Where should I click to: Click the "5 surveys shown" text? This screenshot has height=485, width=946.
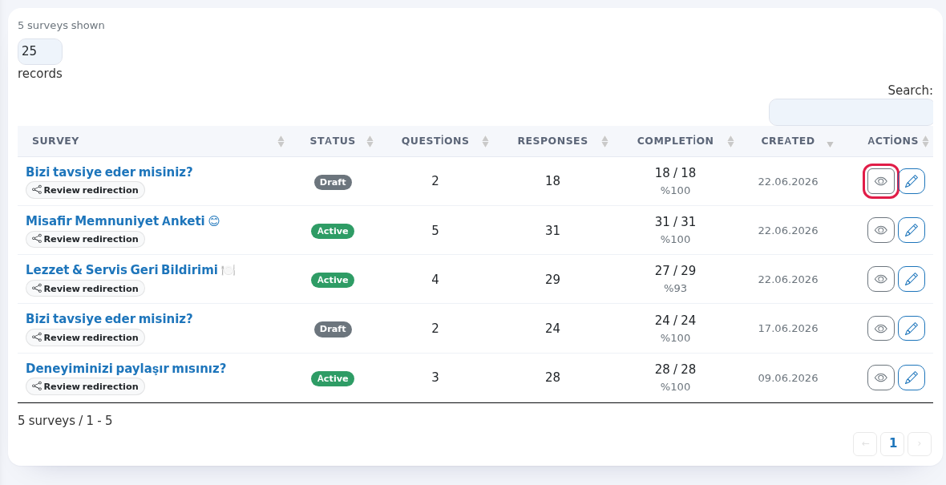click(x=61, y=26)
